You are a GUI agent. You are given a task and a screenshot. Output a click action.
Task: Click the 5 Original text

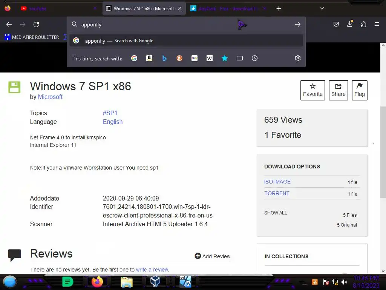point(347,225)
